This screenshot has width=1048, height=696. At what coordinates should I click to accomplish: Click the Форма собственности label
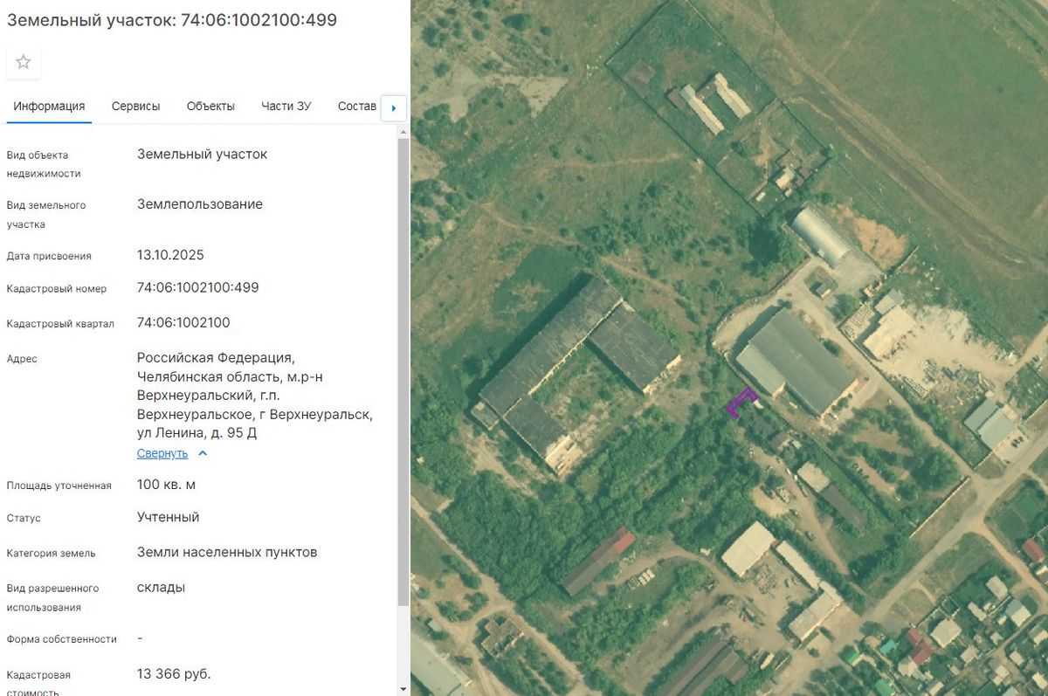click(62, 639)
